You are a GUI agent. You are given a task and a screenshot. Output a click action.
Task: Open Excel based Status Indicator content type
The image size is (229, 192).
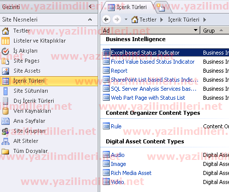point(145,53)
